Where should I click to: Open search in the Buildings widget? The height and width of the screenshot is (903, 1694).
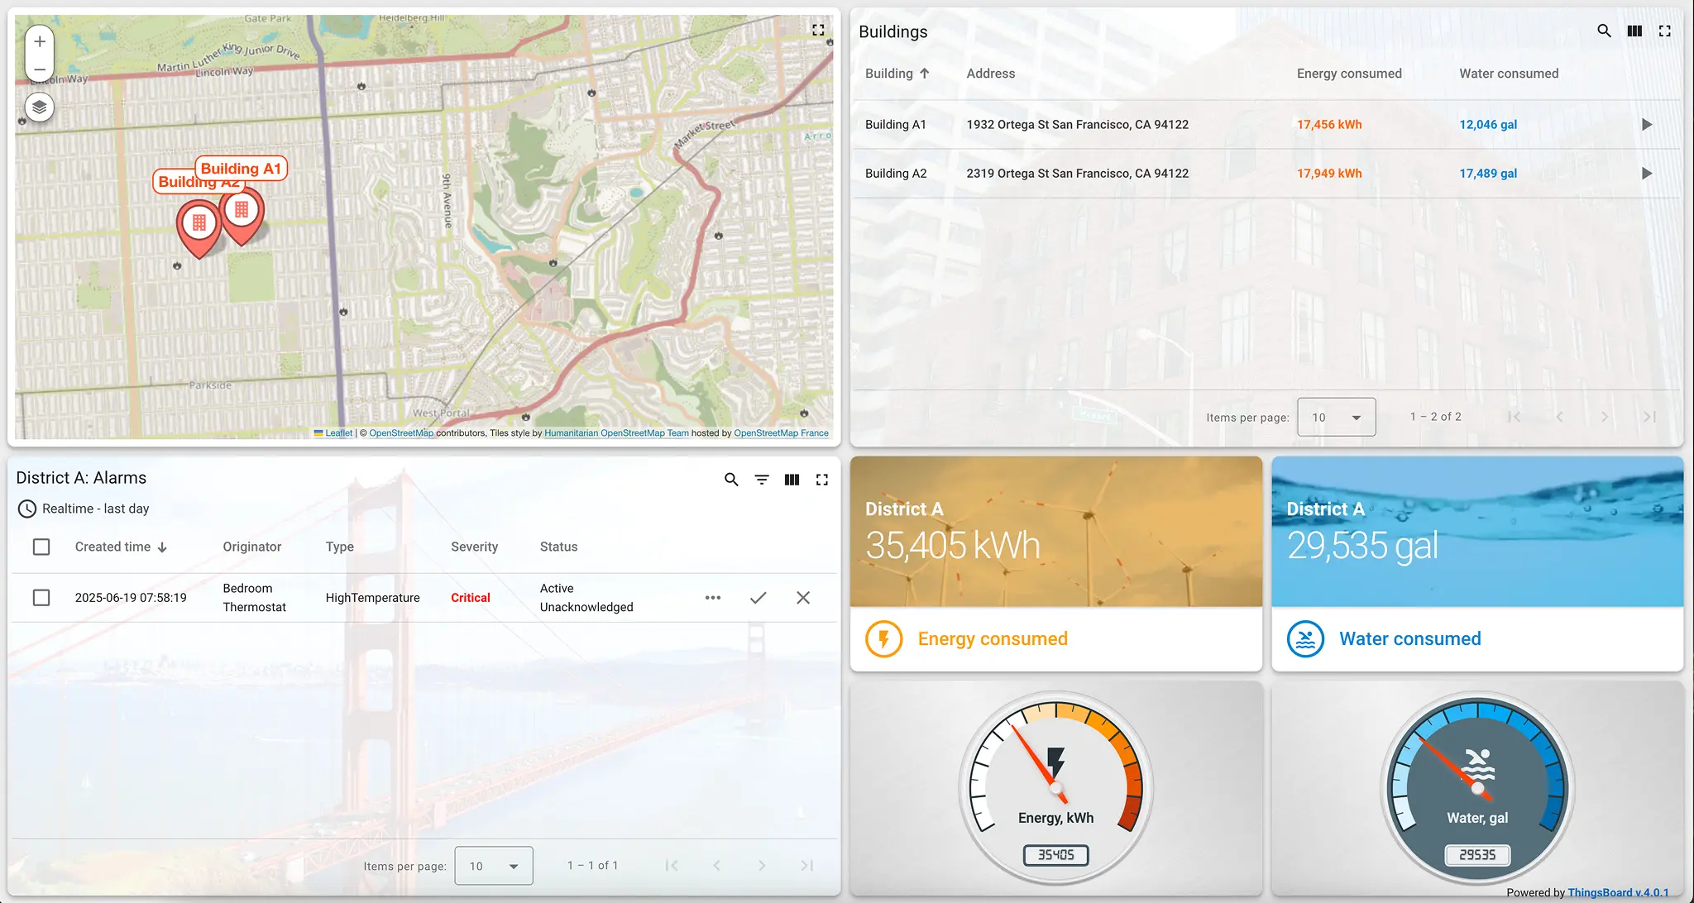pos(1604,31)
